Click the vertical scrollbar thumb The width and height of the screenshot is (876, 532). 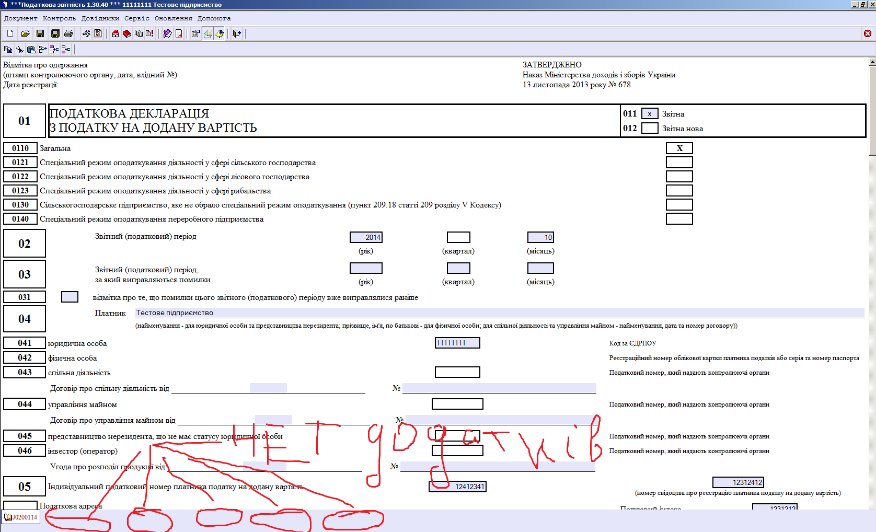(872, 110)
